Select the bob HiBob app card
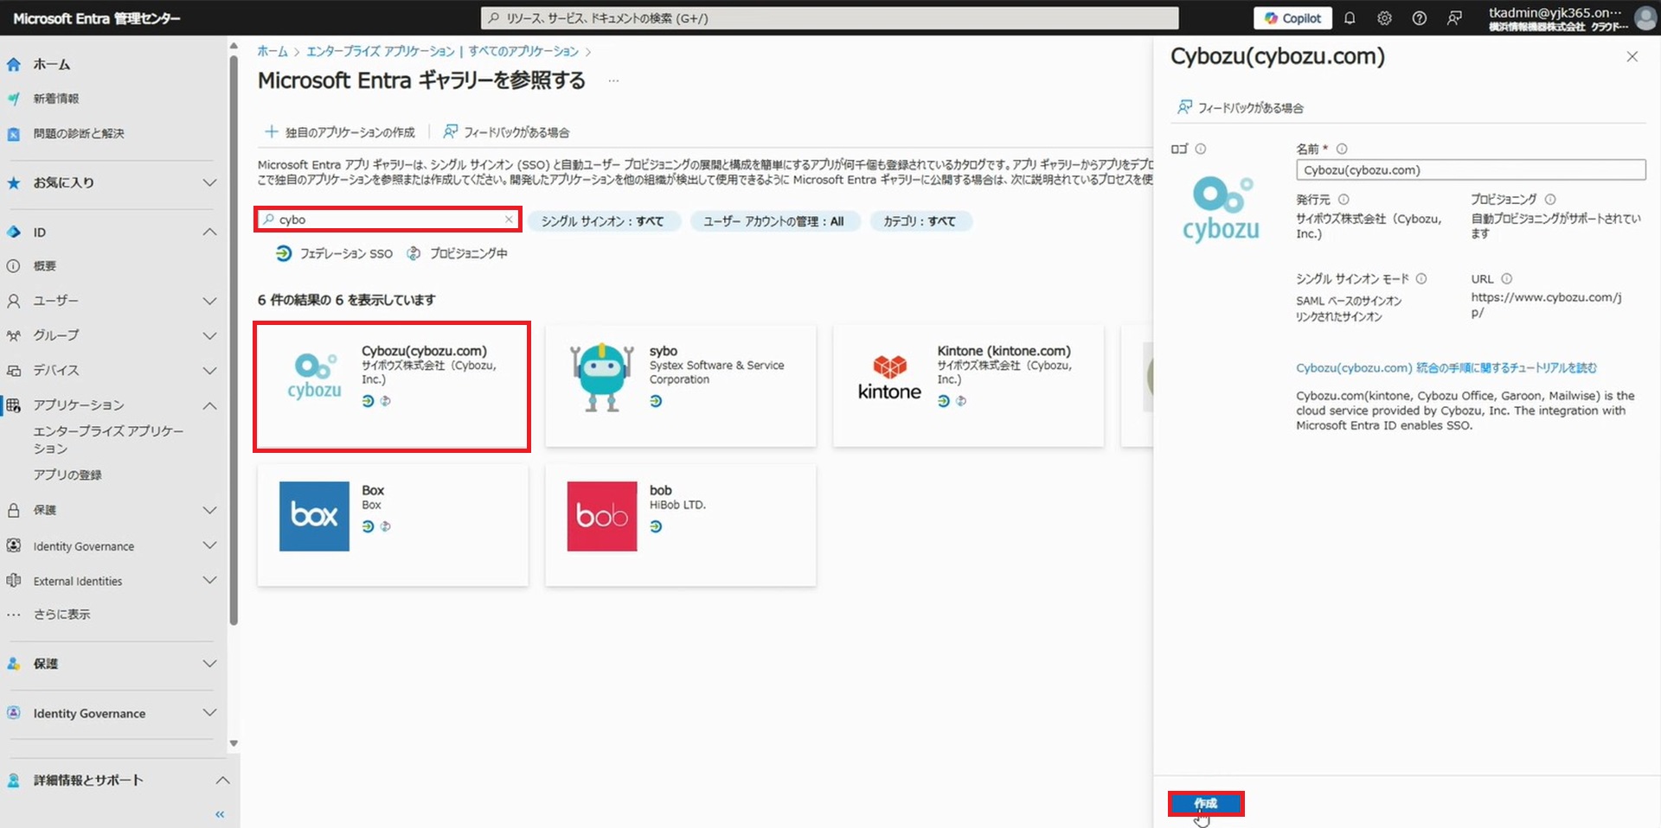 click(680, 525)
